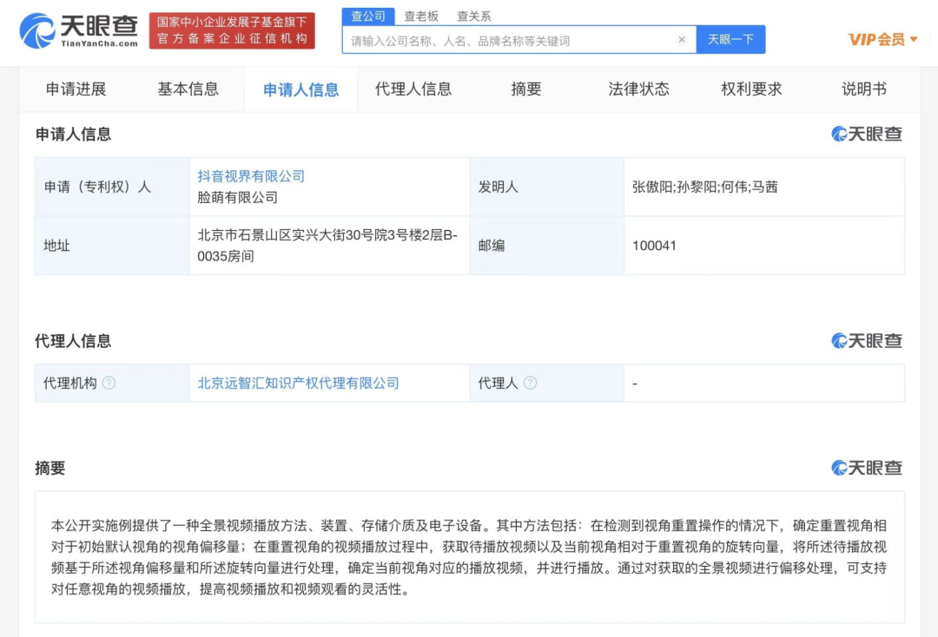Open the 基本信息 tab
Image resolution: width=938 pixels, height=637 pixels.
(x=188, y=89)
